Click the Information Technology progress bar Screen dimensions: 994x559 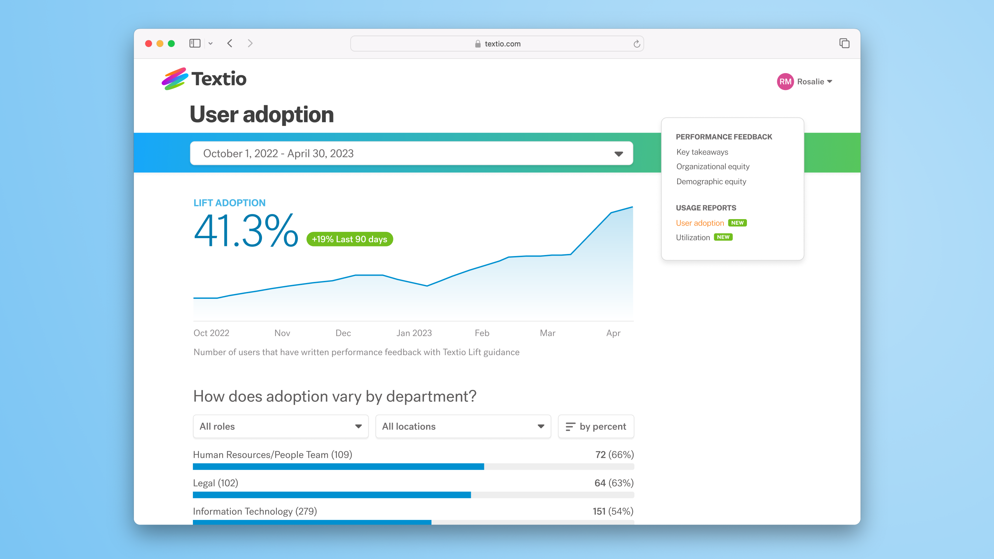[413, 522]
